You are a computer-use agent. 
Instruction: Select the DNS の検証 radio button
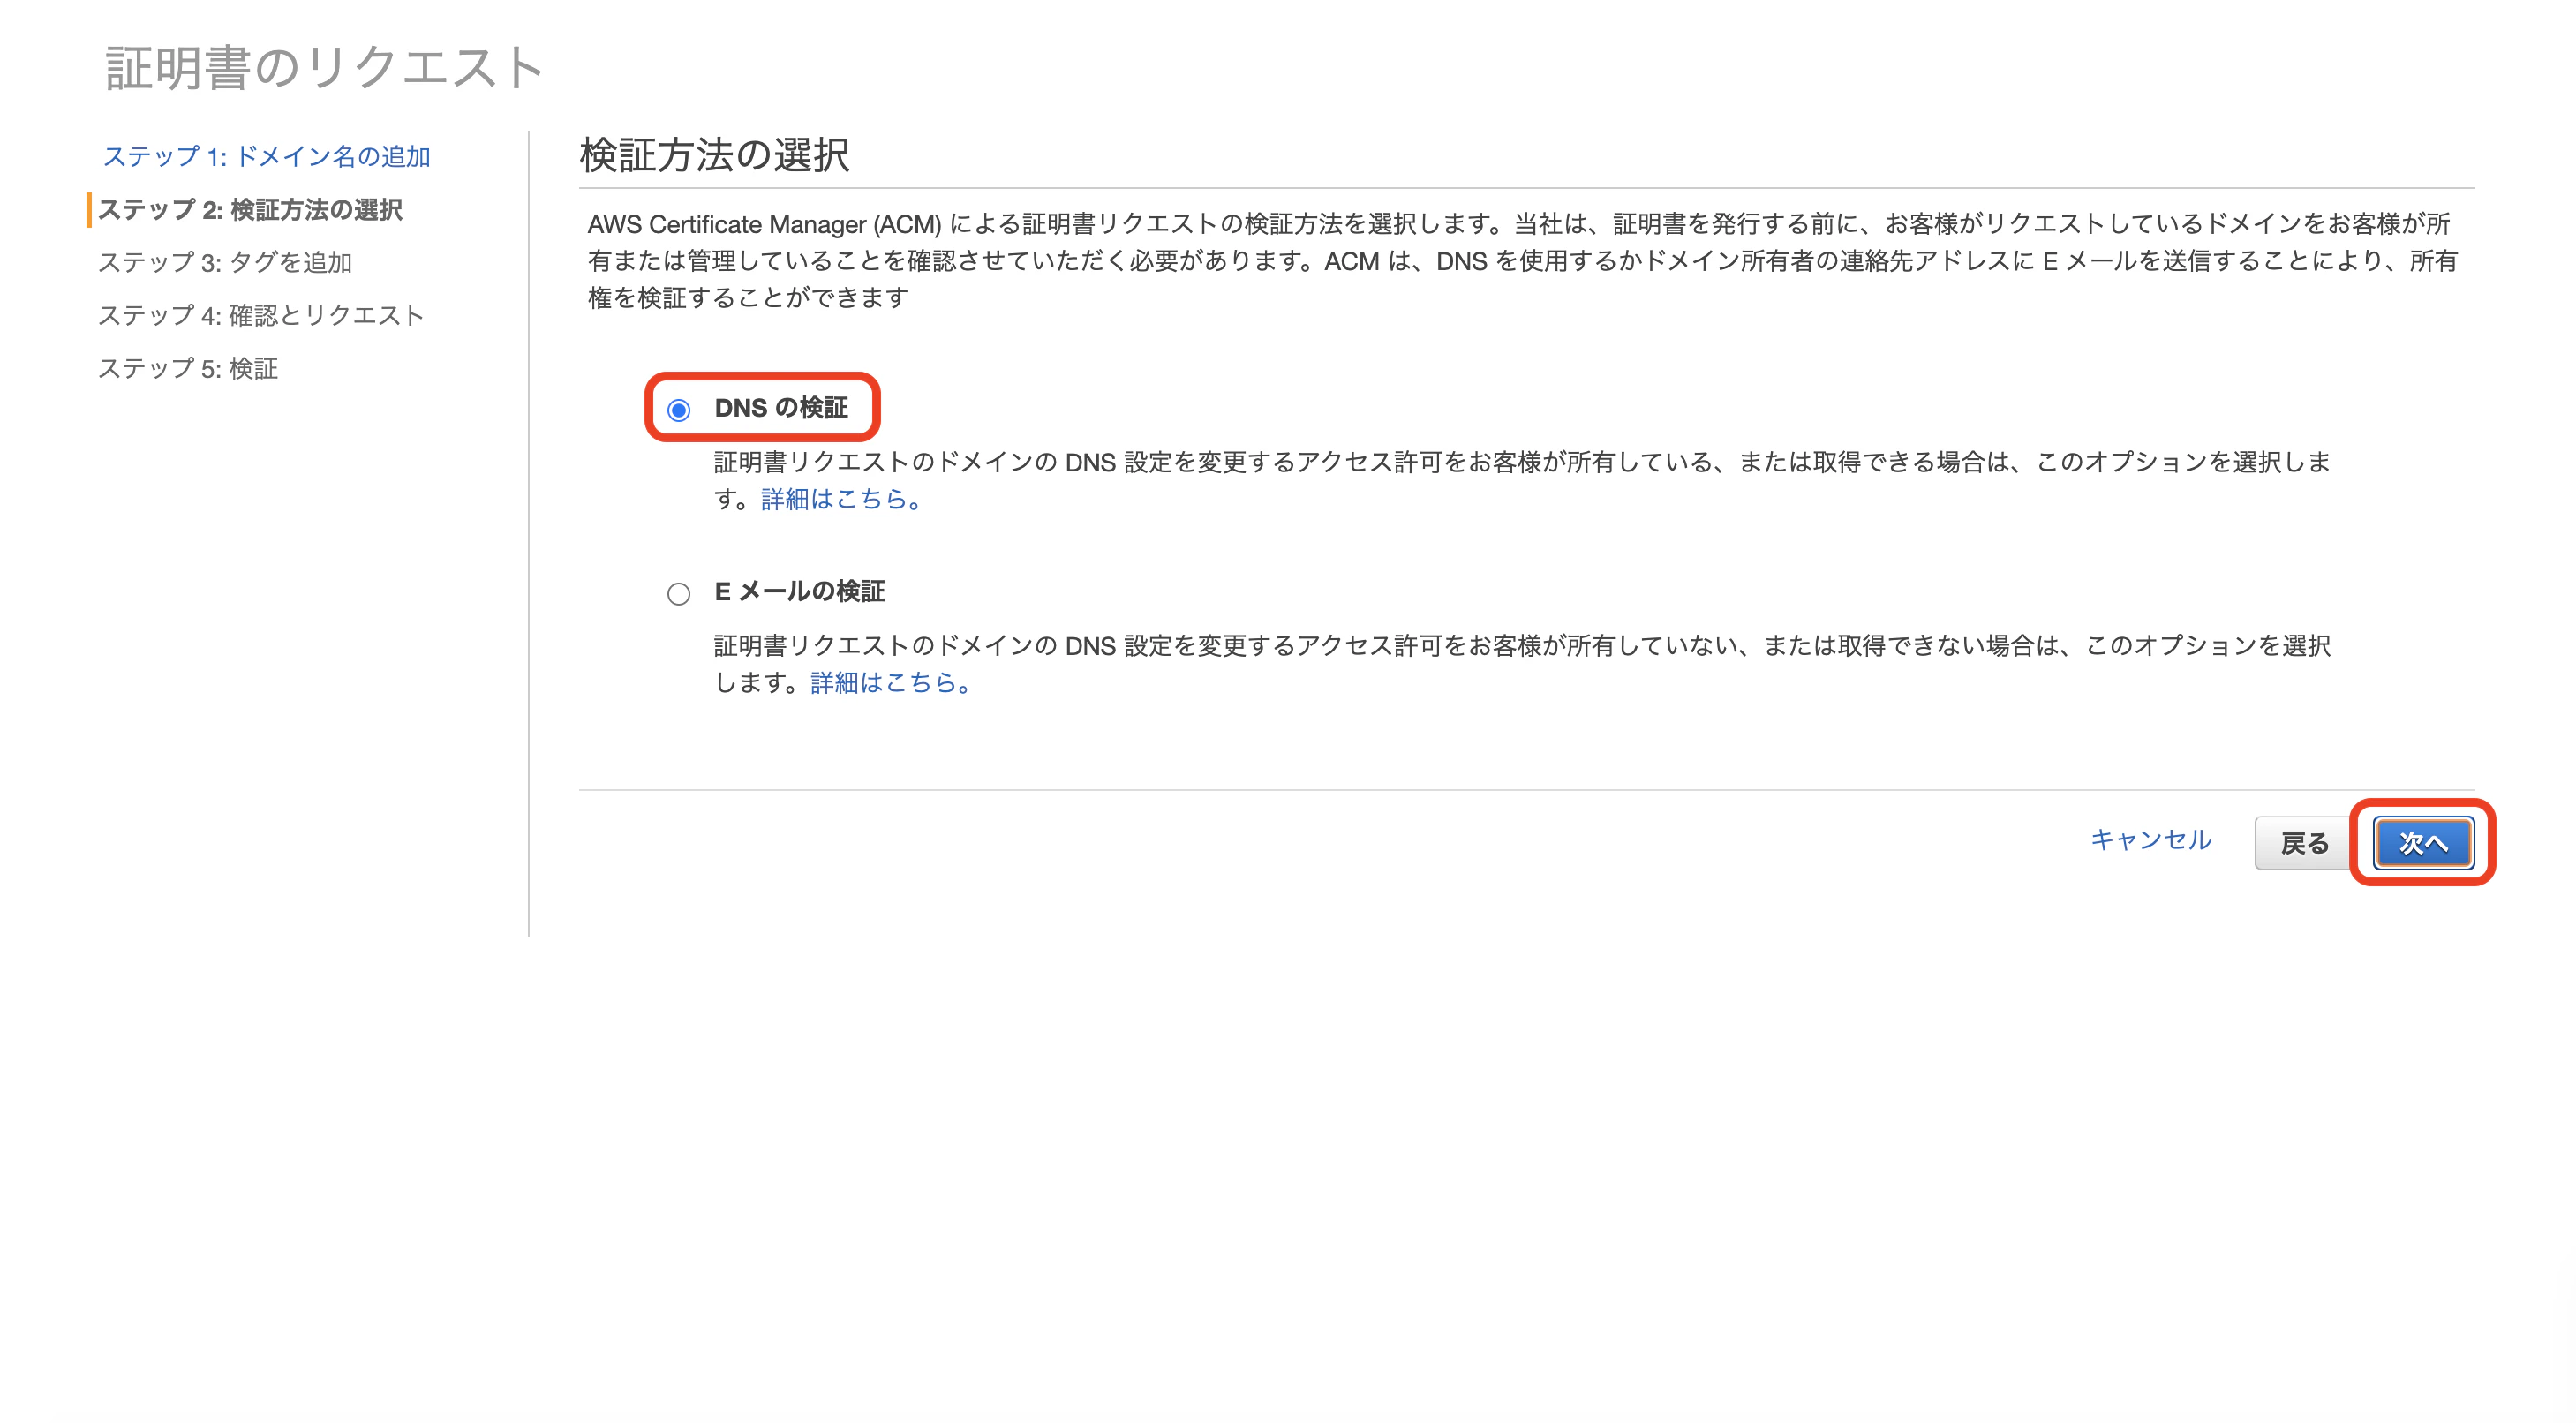coord(679,410)
